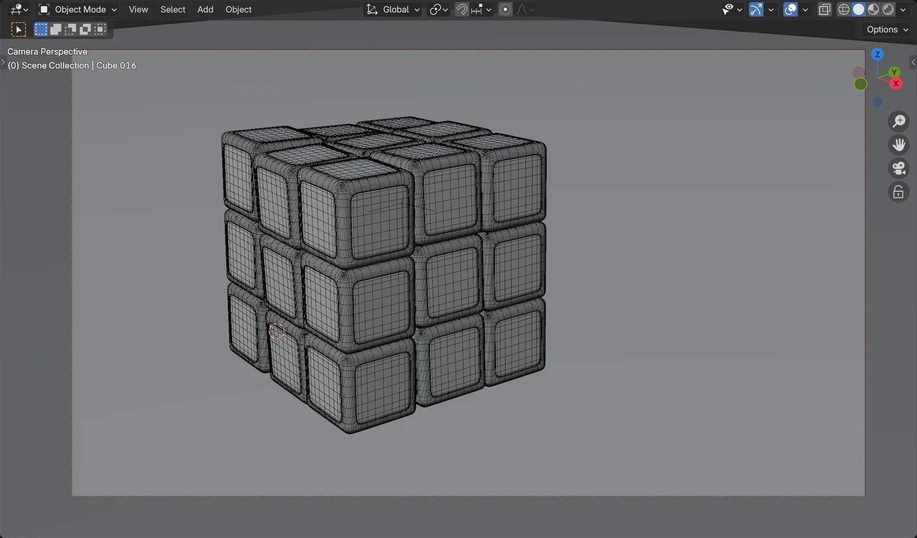Screen dimensions: 917x538
Task: Toggle snapping with the magnet icon
Action: pyautogui.click(x=461, y=9)
